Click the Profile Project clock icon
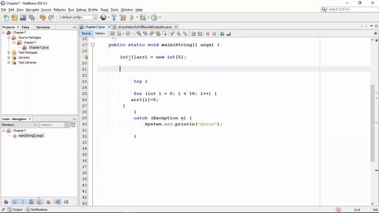The width and height of the screenshot is (379, 213). 154,17
